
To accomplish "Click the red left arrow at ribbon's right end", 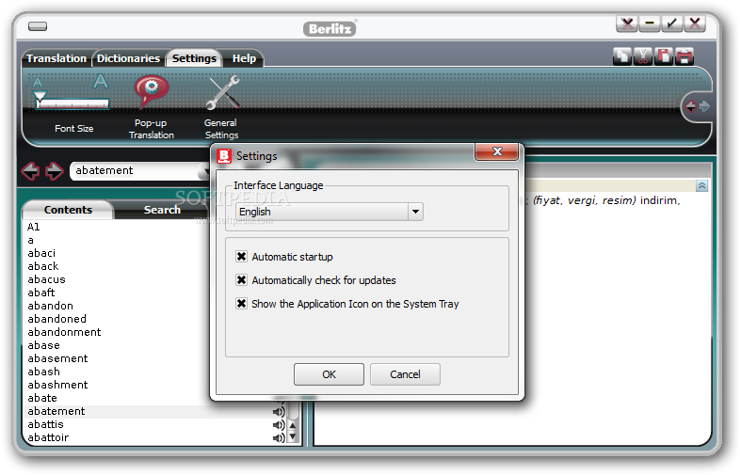I will 691,106.
